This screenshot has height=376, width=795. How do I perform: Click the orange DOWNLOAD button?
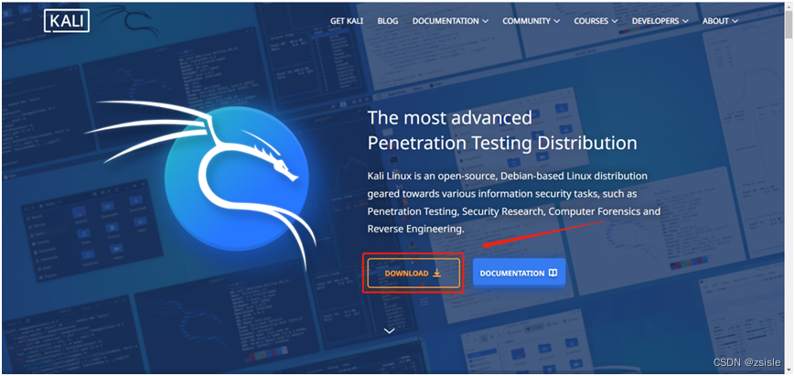414,274
